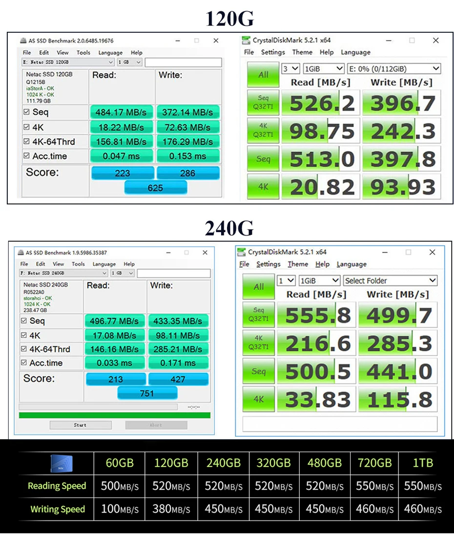Open drive dropdown showing E: 0% (0/112GiB)

click(394, 69)
